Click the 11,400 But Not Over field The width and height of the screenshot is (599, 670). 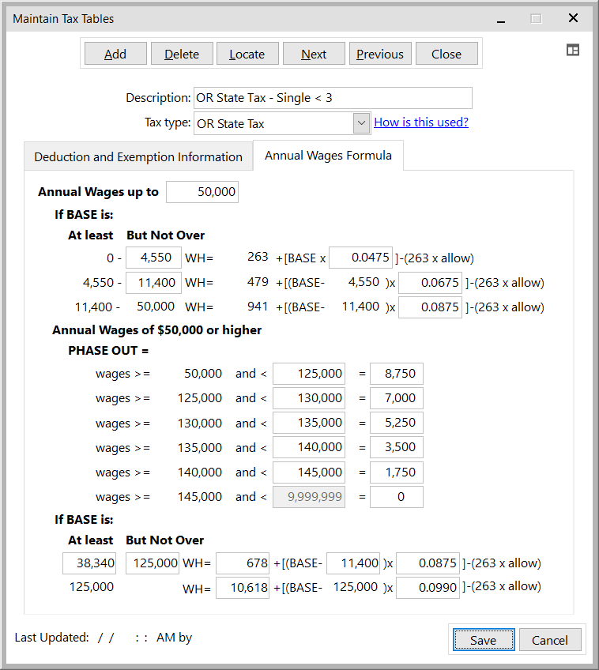click(x=153, y=283)
